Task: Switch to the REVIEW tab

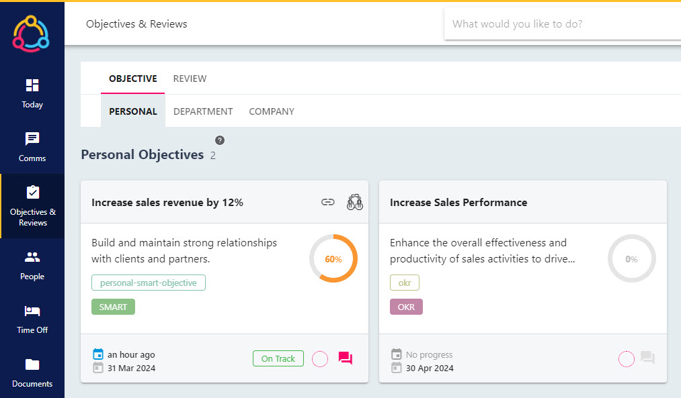Action: pyautogui.click(x=190, y=79)
